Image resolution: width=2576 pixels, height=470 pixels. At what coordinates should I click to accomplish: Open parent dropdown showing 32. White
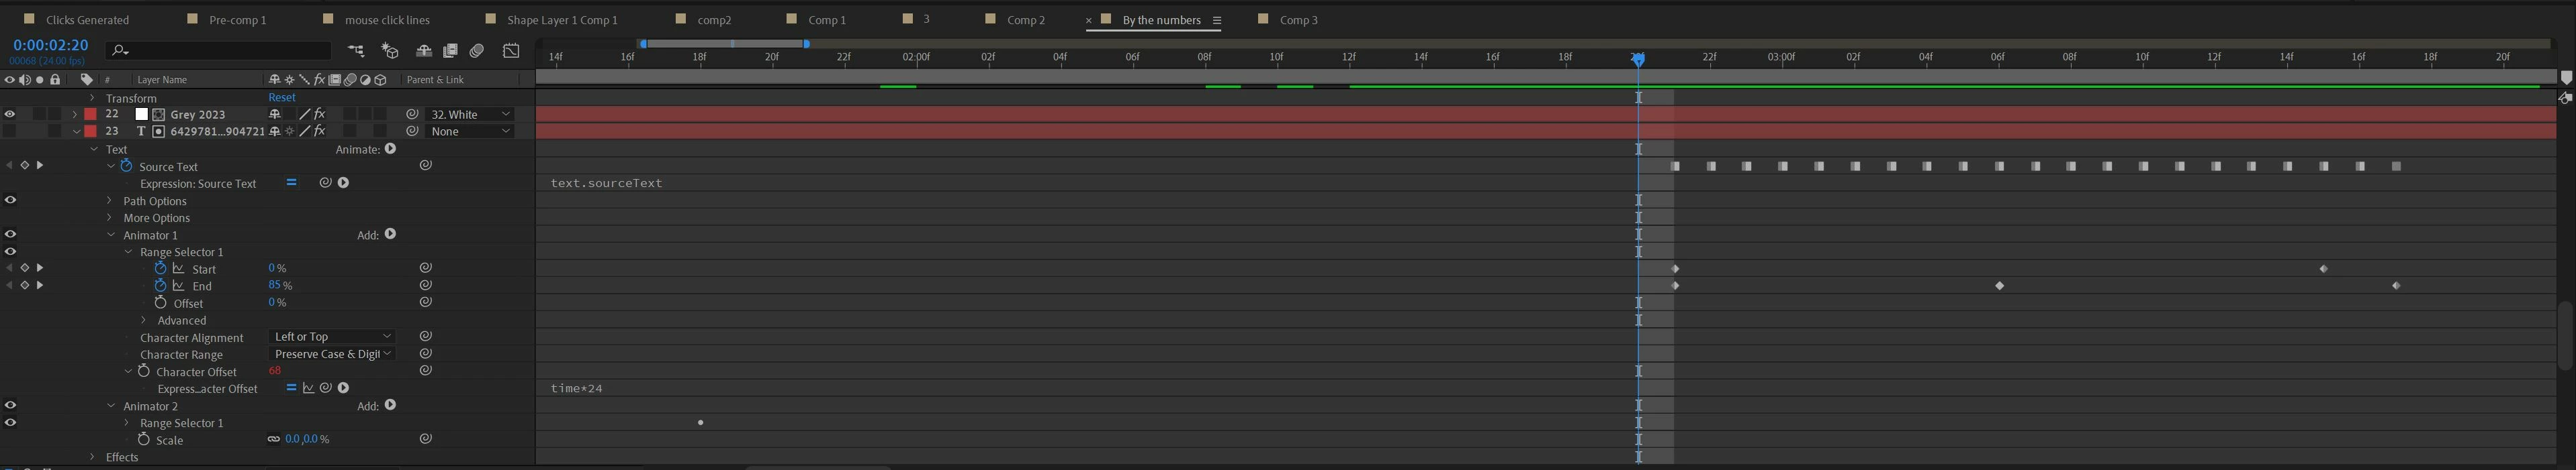pyautogui.click(x=470, y=115)
